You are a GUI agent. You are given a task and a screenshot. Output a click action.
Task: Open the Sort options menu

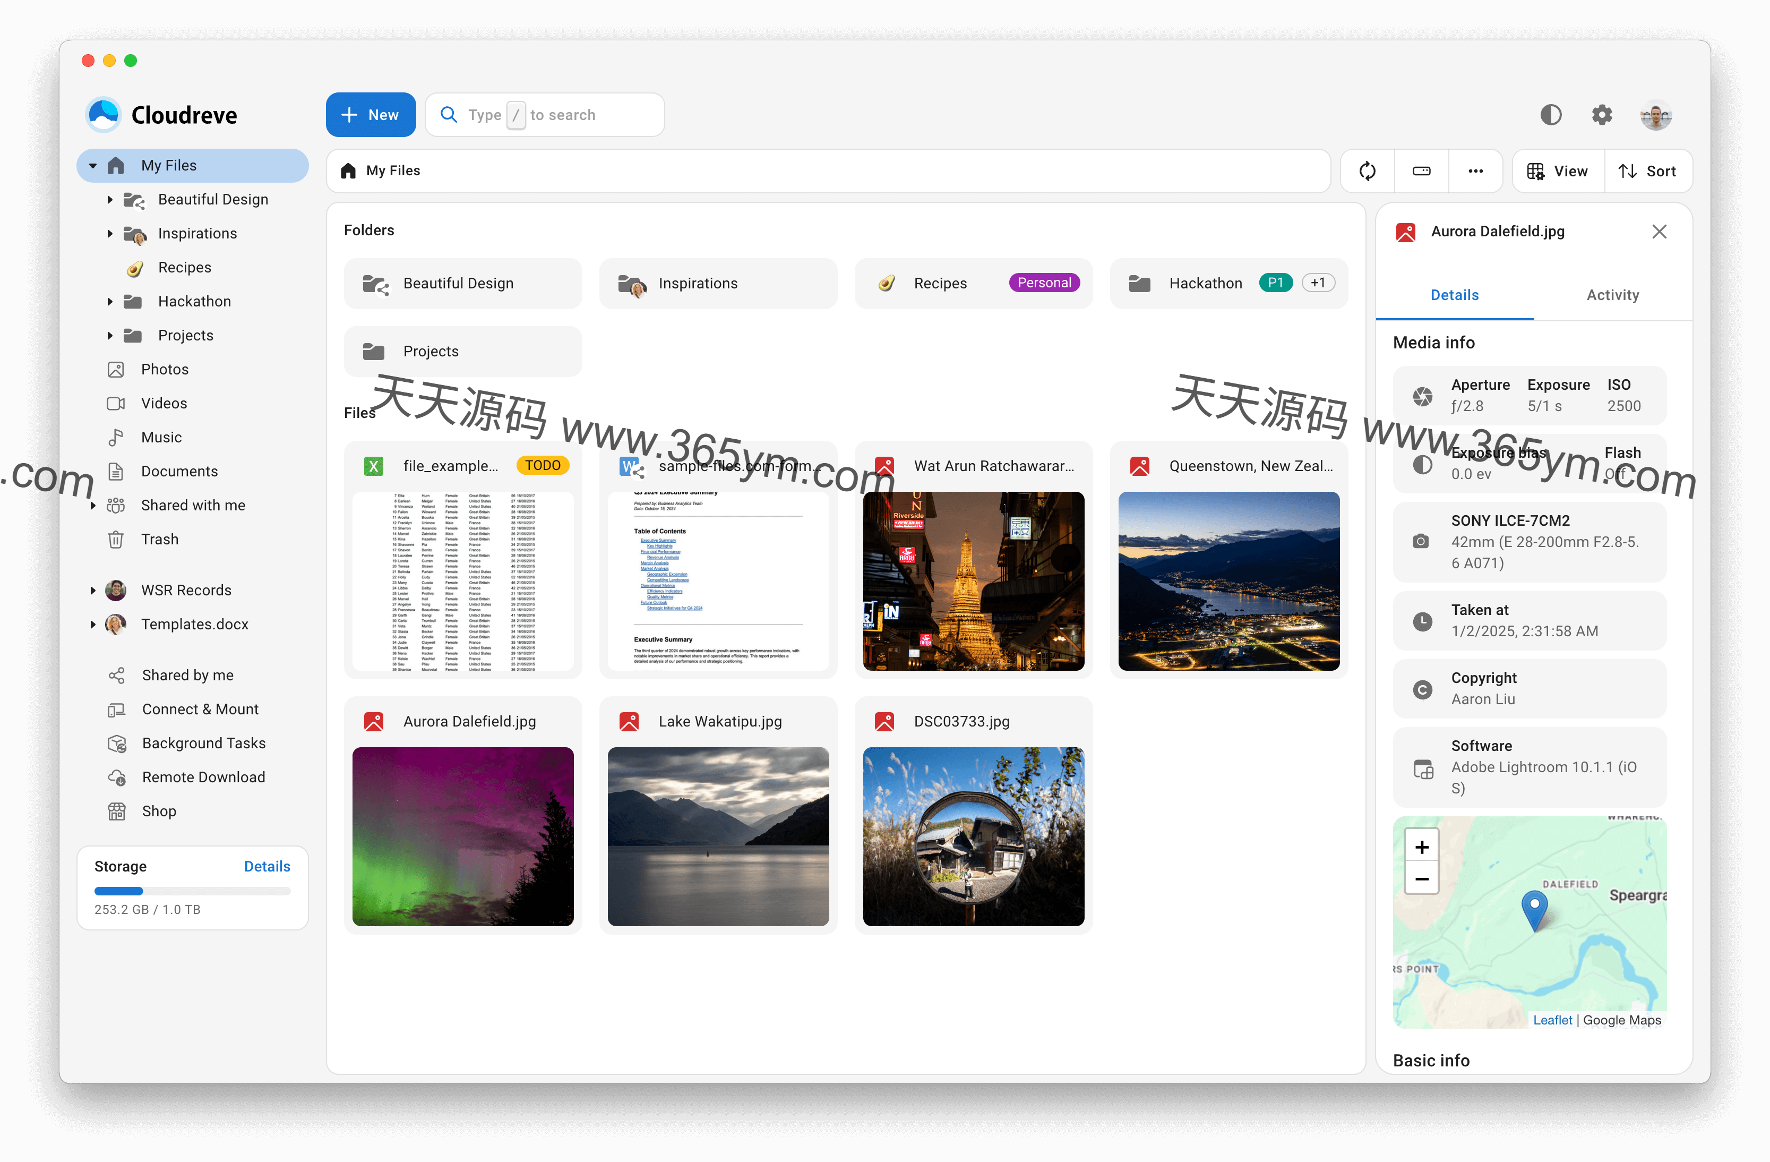point(1647,171)
